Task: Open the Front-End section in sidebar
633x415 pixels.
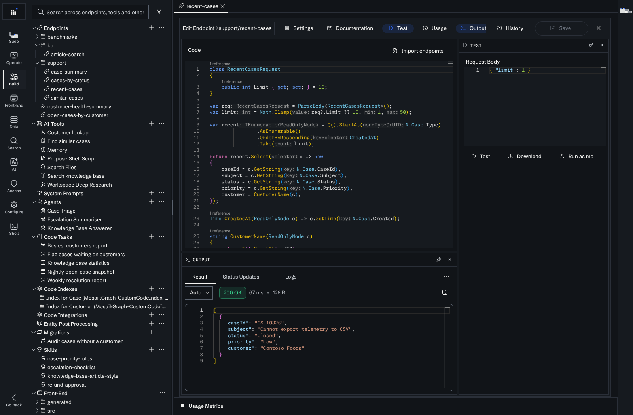Action: [x=14, y=101]
